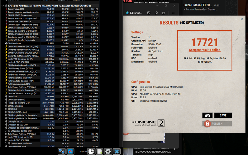The image size is (248, 155).
Task: Collapse the GPU [#0] AMD Radeon sensor group
Action: [x=3, y=6]
